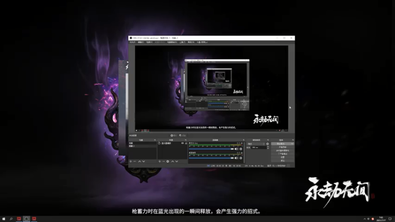This screenshot has height=222, width=395.
Task: Open the File menu in OBS
Action: 132,42
